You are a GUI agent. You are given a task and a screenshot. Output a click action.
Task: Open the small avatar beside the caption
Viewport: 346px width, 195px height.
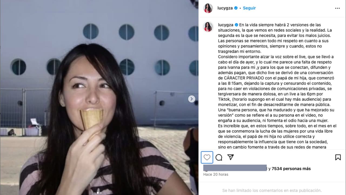[x=208, y=27]
